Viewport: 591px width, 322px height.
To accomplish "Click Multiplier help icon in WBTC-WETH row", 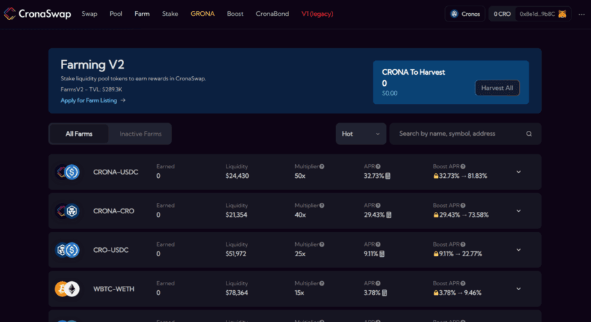I will tap(322, 284).
